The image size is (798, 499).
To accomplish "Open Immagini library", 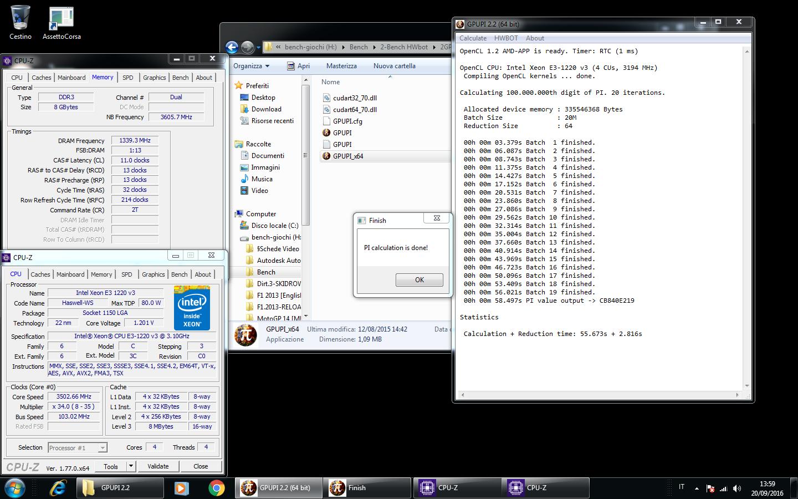I will pos(265,167).
